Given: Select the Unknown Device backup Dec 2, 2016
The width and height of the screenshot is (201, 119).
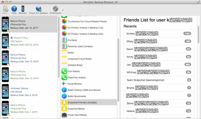Looking at the screenshot, I should (29, 91).
